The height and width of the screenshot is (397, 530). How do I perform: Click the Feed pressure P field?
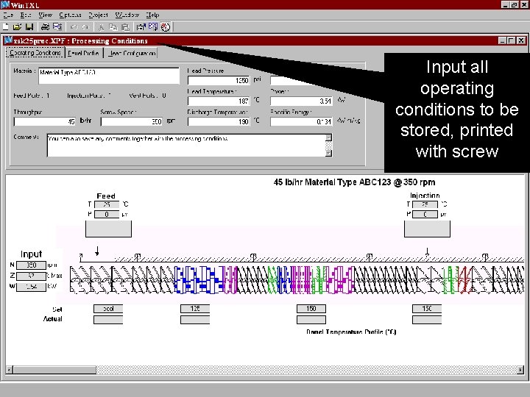pyautogui.click(x=107, y=215)
